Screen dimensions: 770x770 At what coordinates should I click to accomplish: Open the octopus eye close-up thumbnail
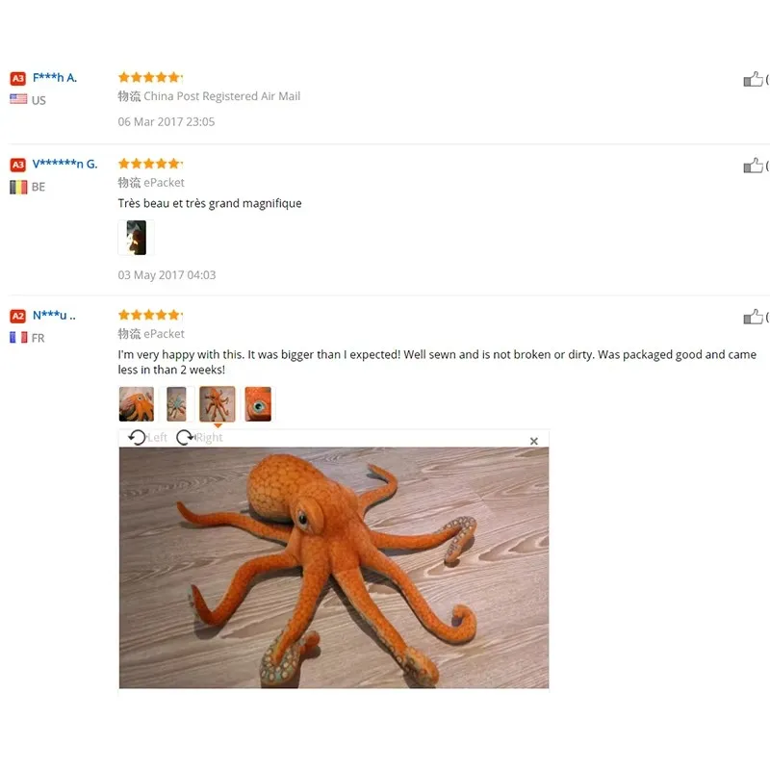click(258, 404)
